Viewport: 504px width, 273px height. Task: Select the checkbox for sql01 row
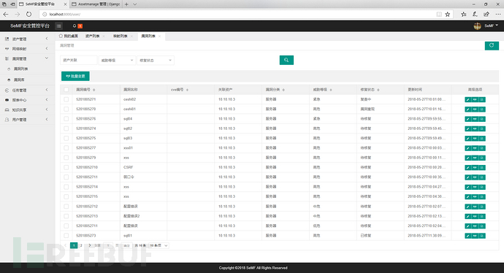tap(66, 236)
